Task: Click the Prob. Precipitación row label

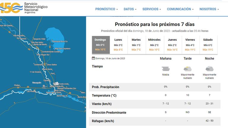Action: click(105, 87)
